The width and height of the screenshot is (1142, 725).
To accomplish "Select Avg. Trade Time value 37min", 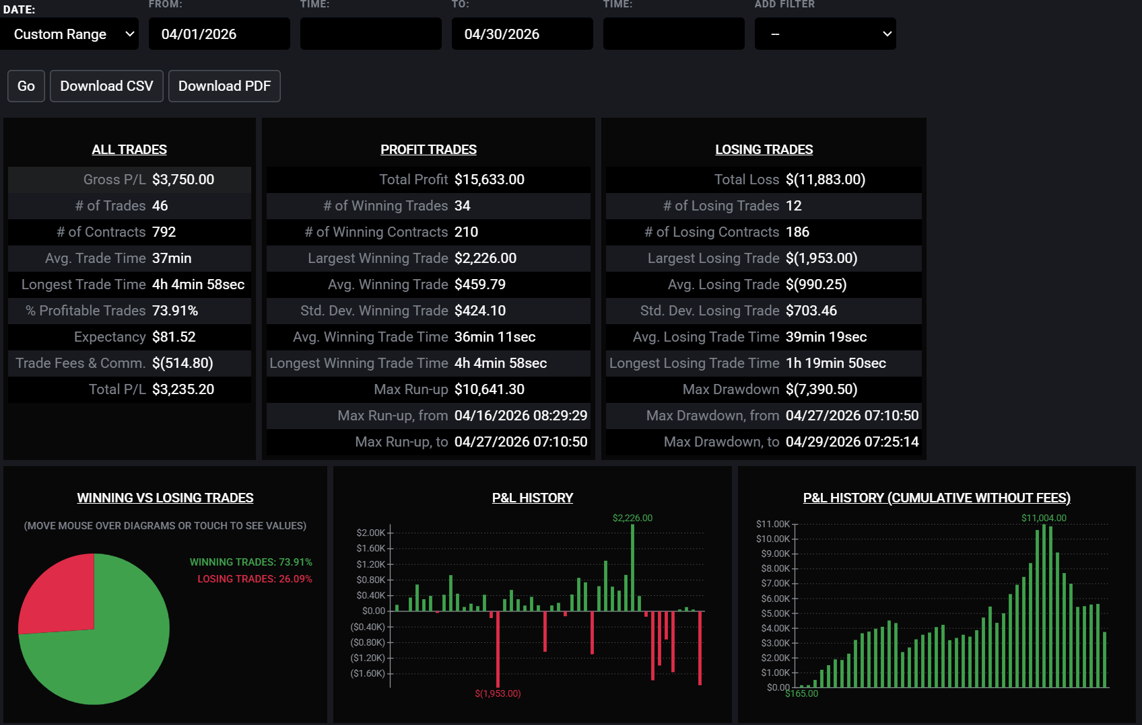I will pos(172,258).
